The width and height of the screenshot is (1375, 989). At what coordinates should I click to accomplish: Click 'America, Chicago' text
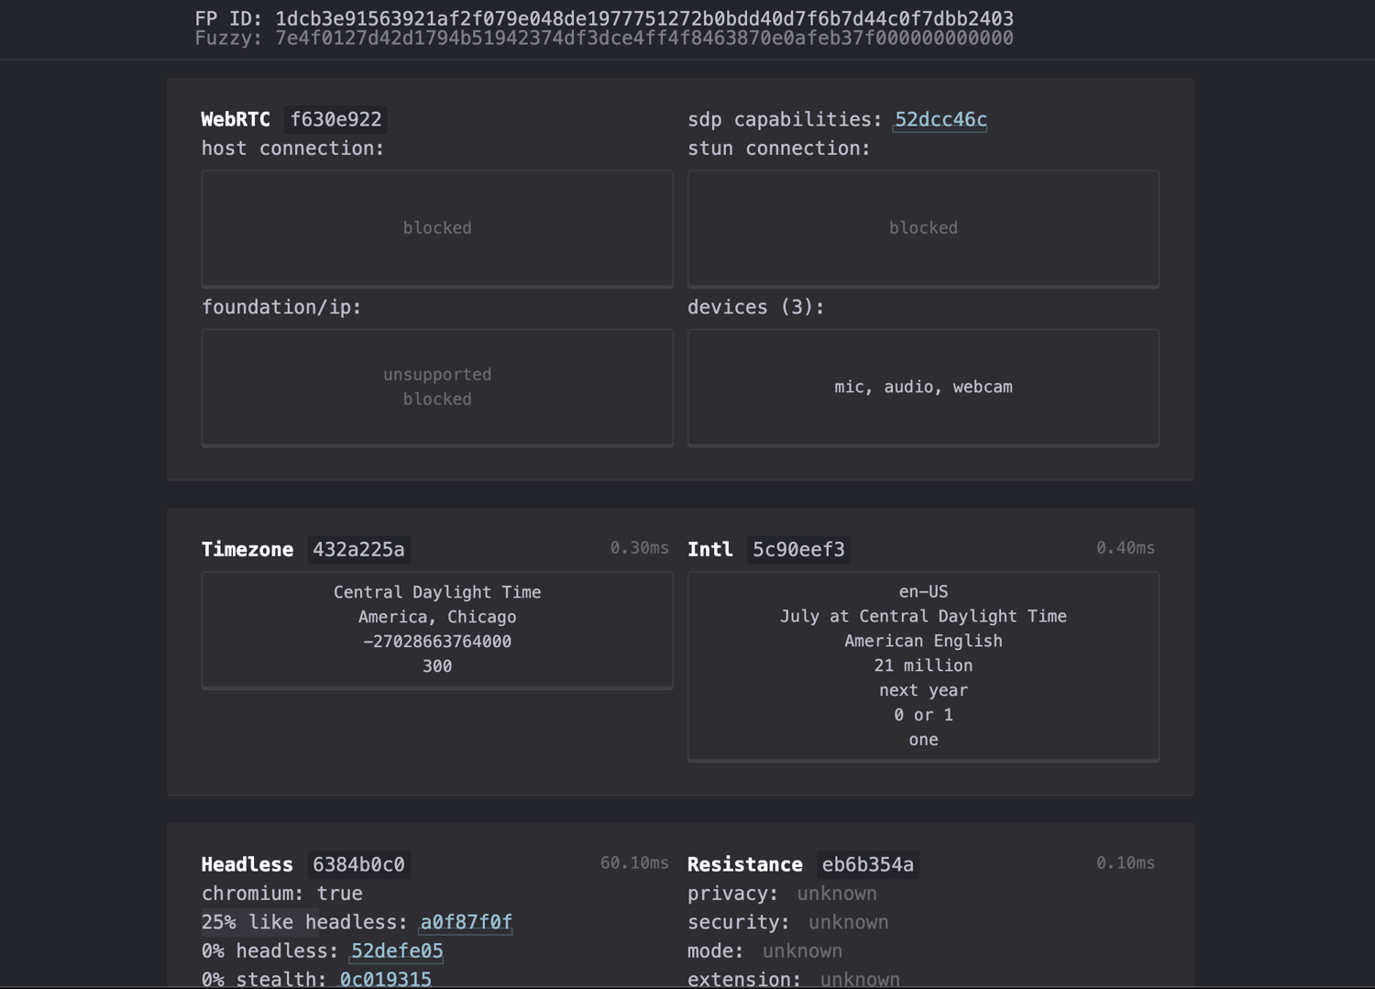click(437, 617)
